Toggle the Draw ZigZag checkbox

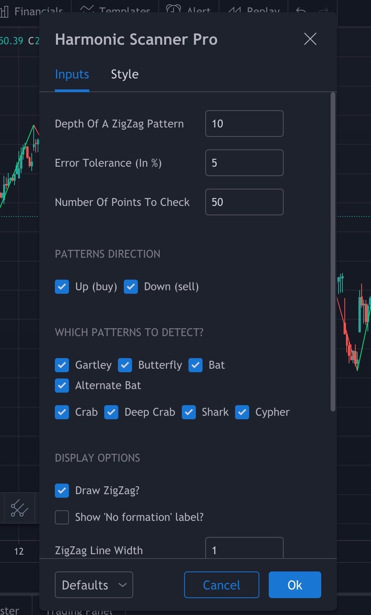click(x=62, y=491)
